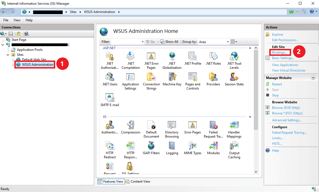Open the Machine Key feature
Screen dimensions: 319x192
(x=172, y=79)
